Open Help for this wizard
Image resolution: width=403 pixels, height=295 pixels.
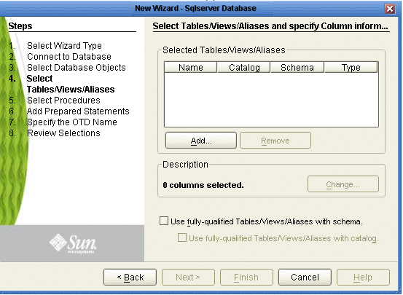tap(363, 277)
